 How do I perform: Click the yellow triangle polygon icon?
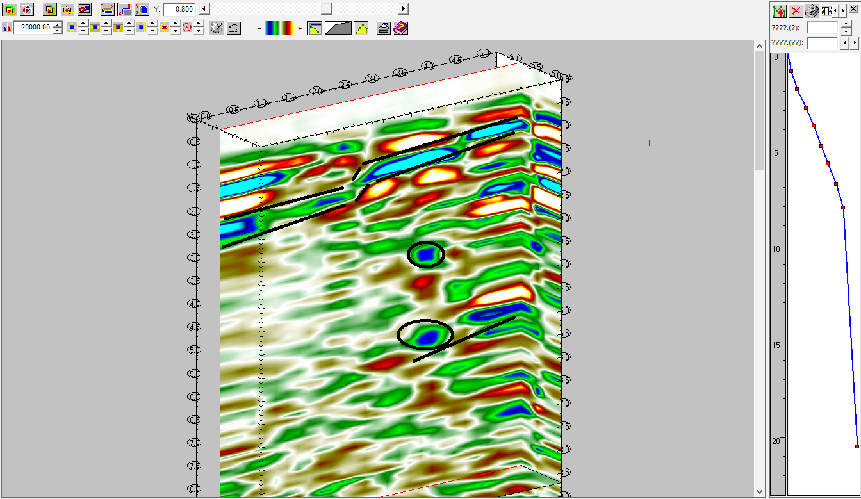coord(361,28)
